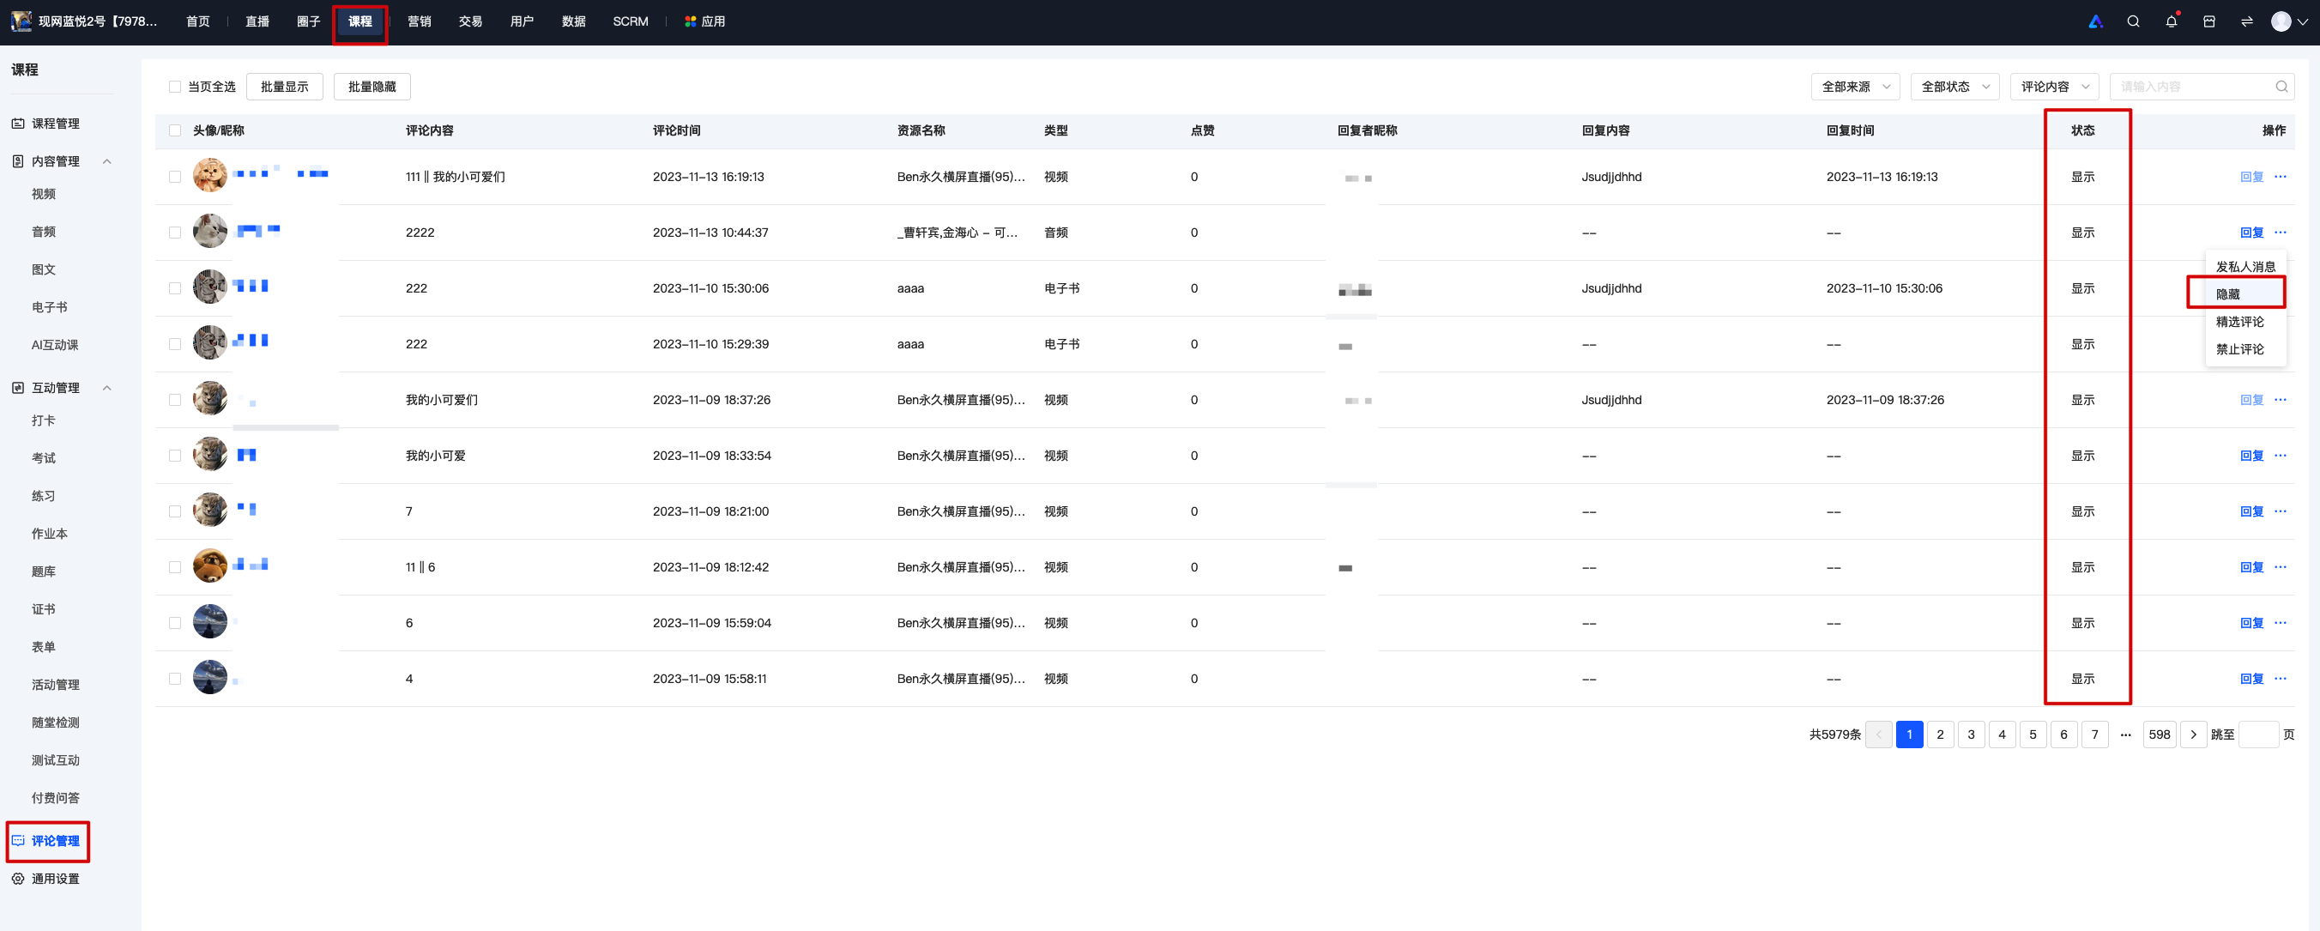Open the shop bag icon in header

[x=2208, y=21]
